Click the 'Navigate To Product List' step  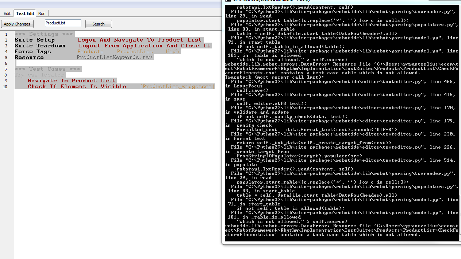[x=72, y=81]
